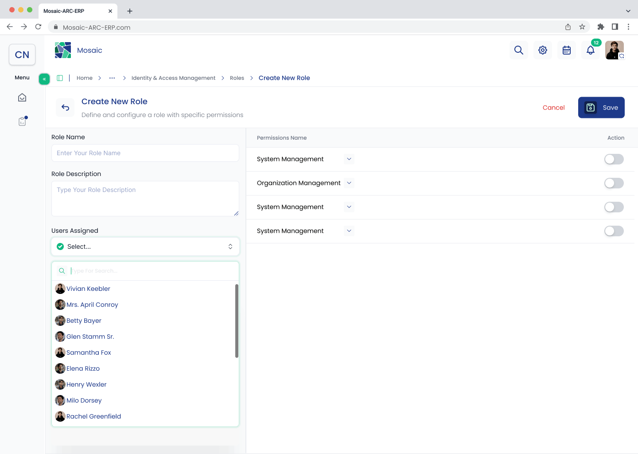
Task: Open browser three-dot menu
Action: [628, 27]
